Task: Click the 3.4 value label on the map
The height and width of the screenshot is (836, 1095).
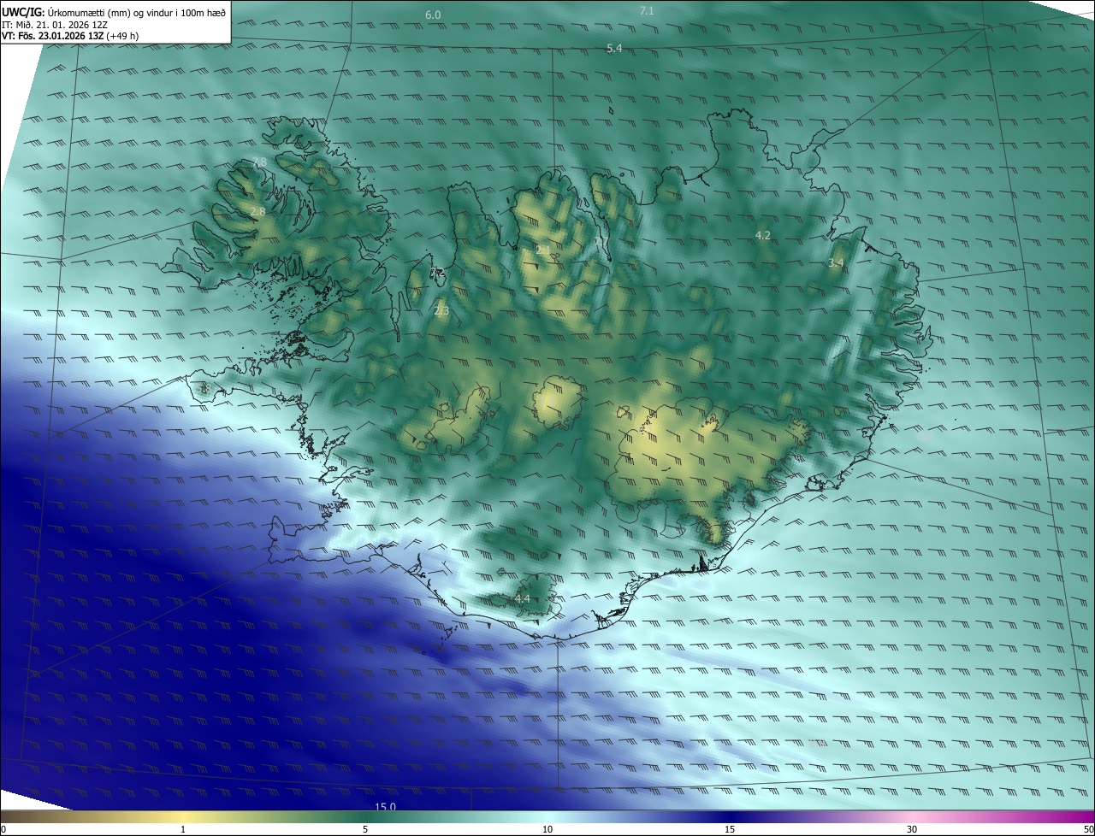Action: tap(836, 263)
